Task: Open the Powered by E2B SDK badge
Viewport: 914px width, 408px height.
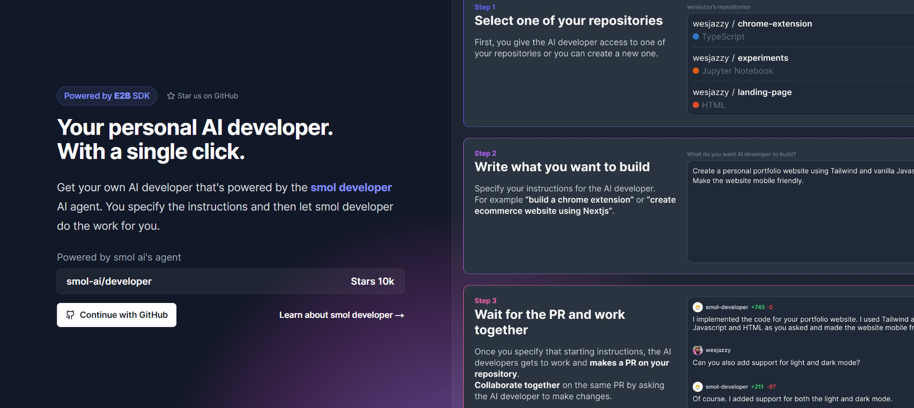Action: pos(107,96)
